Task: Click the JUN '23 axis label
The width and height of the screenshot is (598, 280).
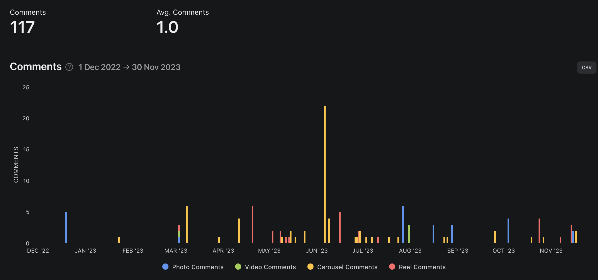Action: [x=317, y=251]
